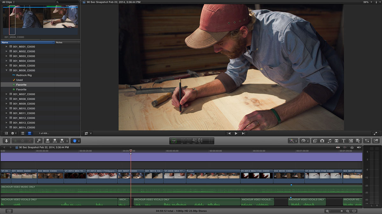Select the Used row under 001_M006_C0000
This screenshot has width=382, height=214.
pyautogui.click(x=40, y=80)
